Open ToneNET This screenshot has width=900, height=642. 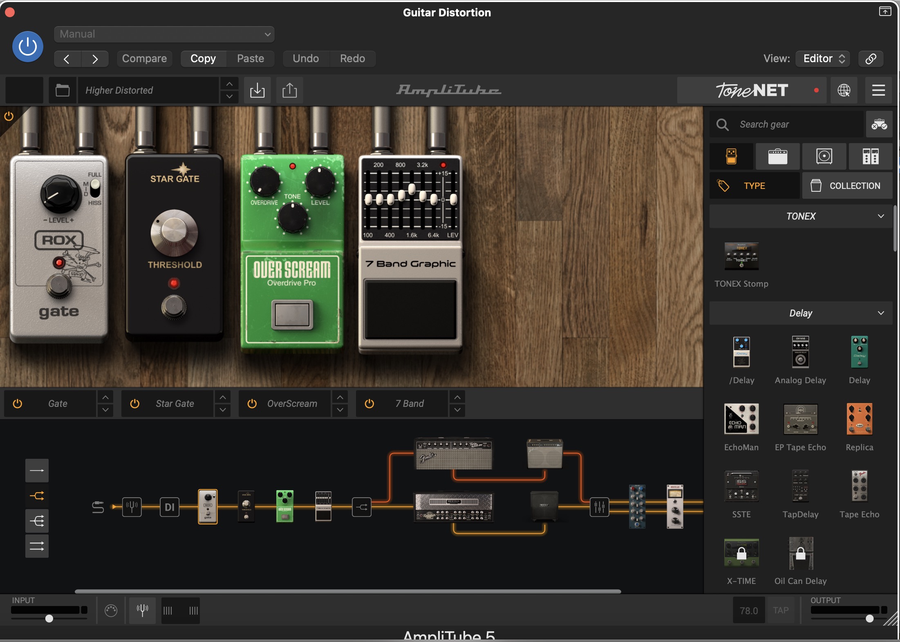tap(752, 90)
